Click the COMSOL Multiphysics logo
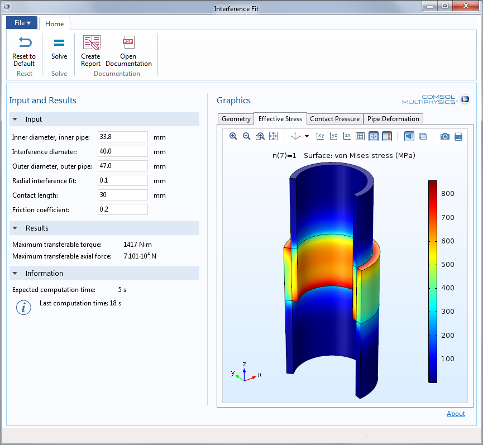This screenshot has height=445, width=483. coord(436,99)
